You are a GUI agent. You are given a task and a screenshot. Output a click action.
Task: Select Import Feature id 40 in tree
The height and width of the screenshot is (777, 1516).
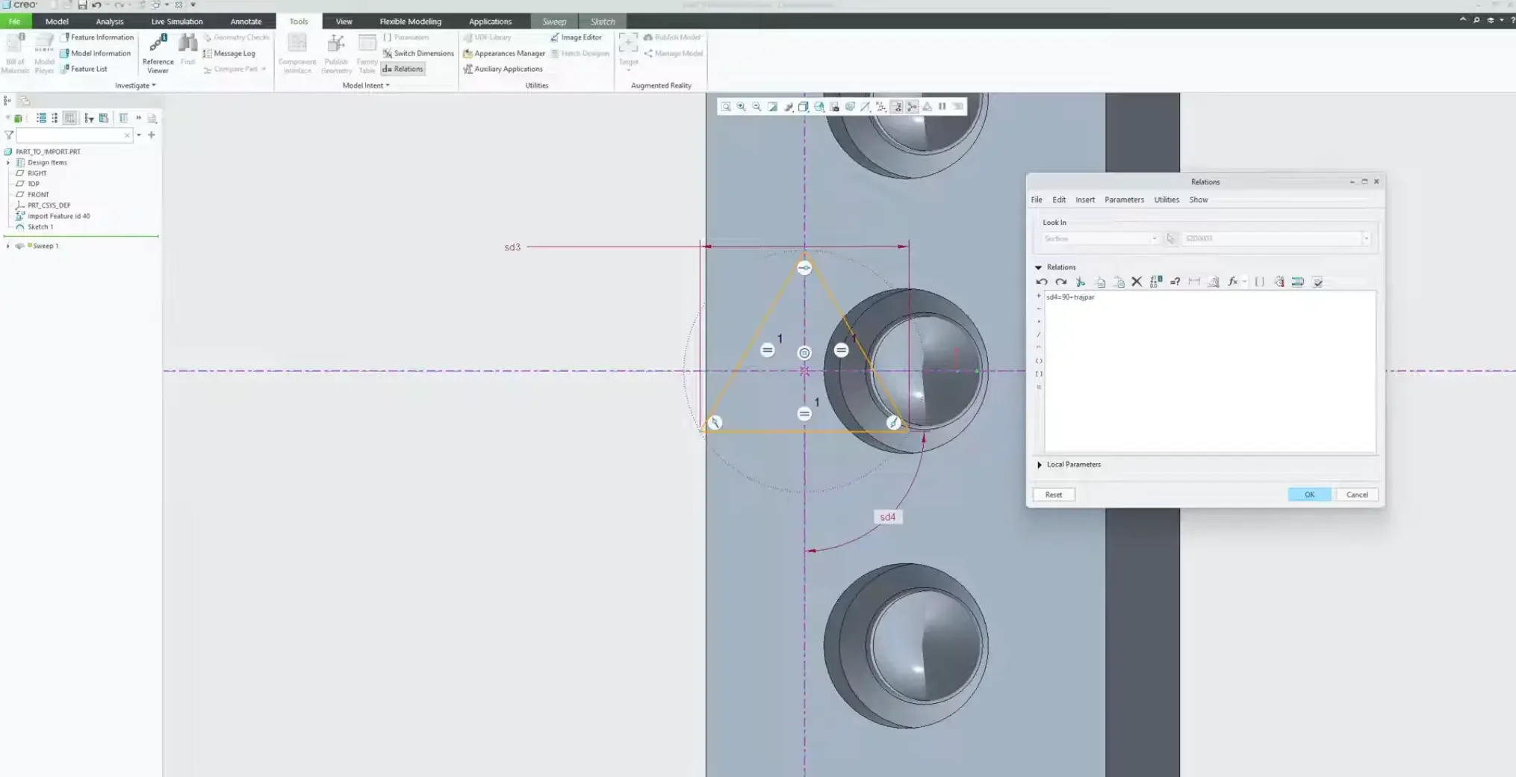pos(52,216)
